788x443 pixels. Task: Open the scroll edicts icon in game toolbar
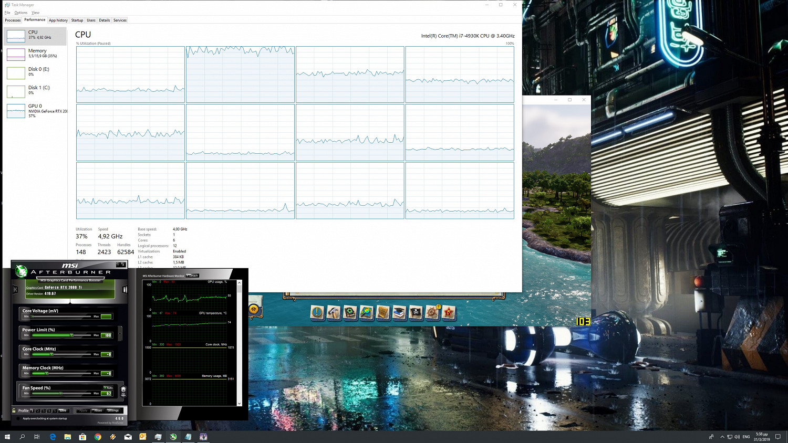(x=383, y=313)
